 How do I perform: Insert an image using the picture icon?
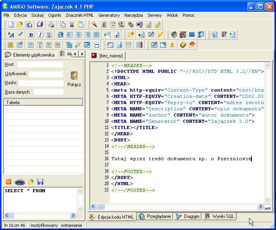click(183, 35)
